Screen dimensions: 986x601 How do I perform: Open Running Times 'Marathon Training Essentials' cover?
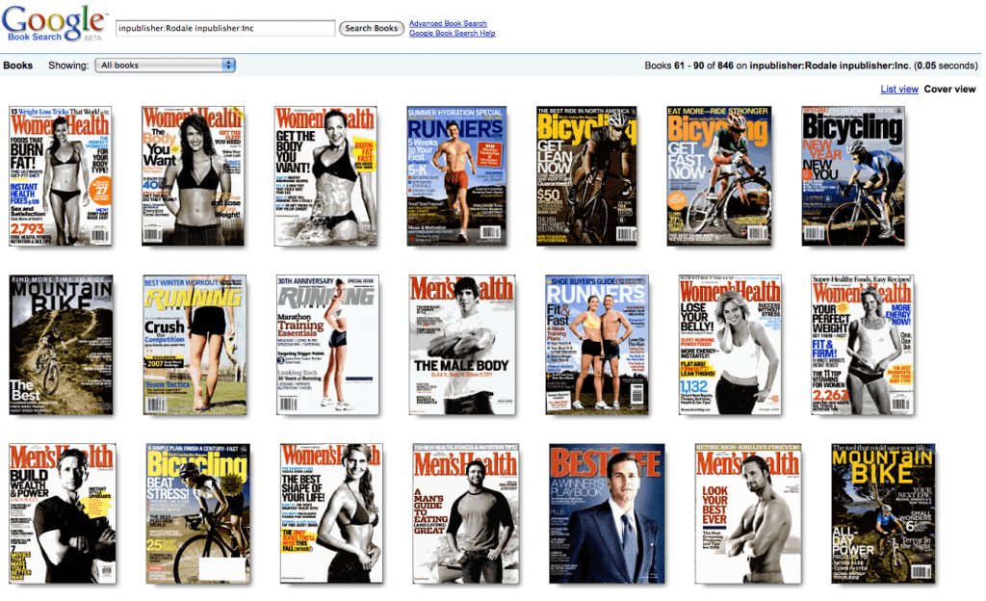click(x=327, y=345)
